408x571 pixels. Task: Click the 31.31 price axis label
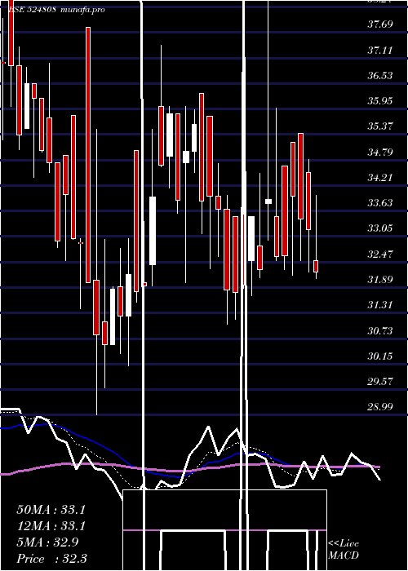[380, 305]
